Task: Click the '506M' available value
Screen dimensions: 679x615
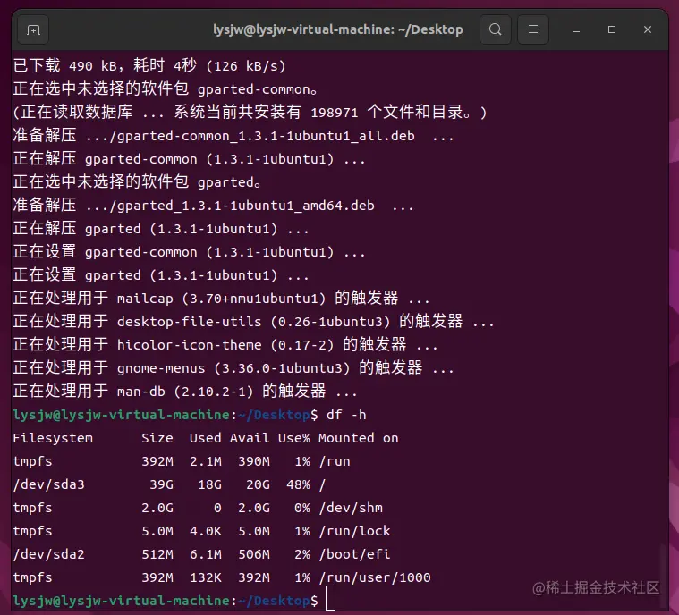Action: (254, 554)
